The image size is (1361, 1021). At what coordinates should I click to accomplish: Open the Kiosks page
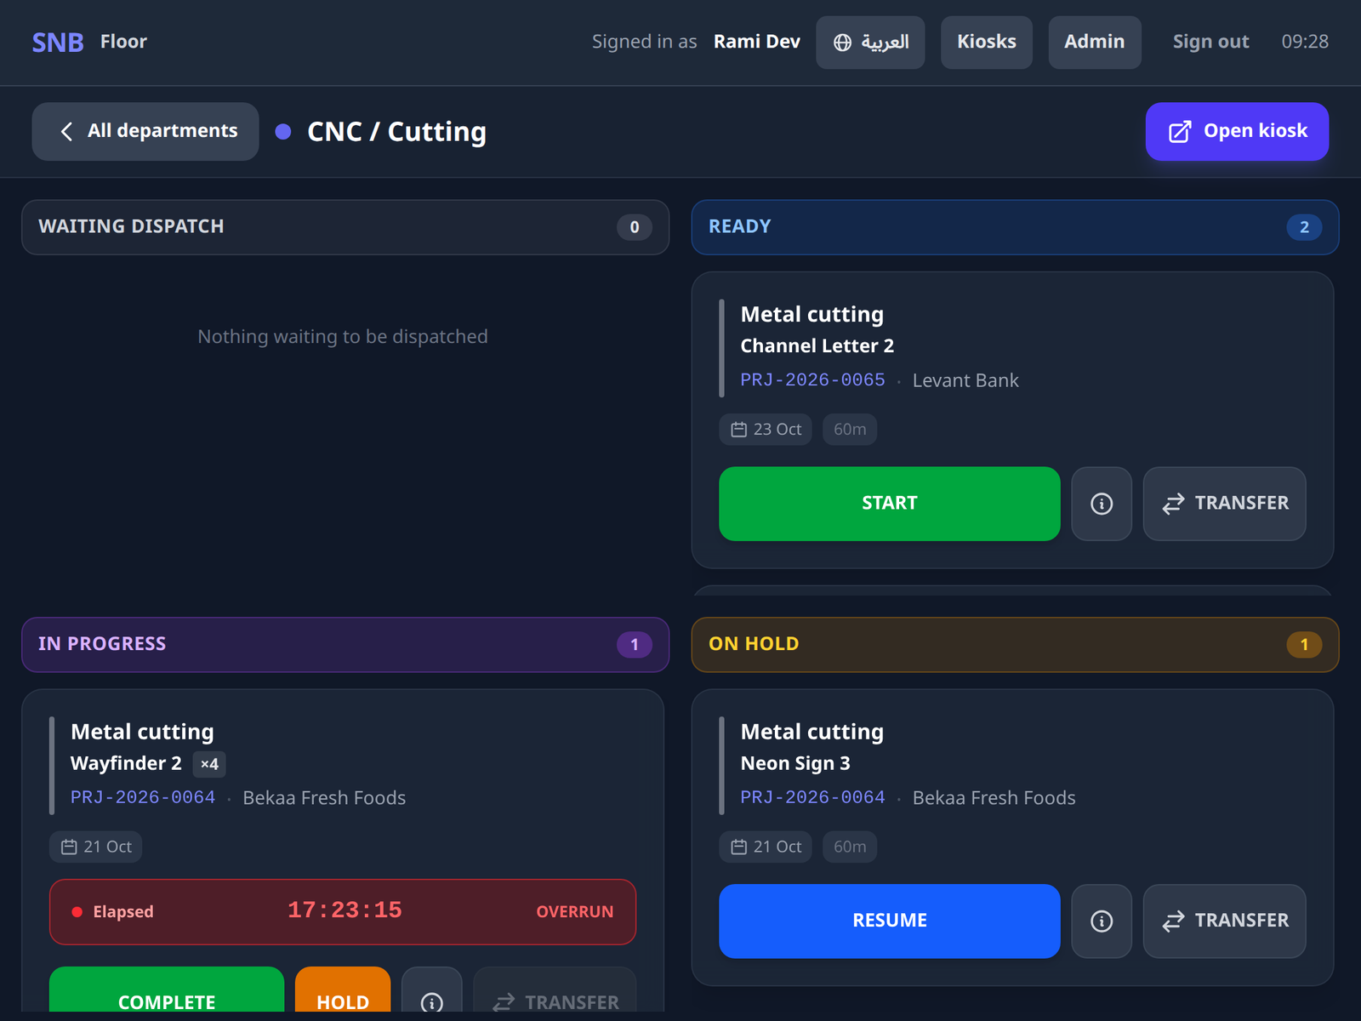pyautogui.click(x=987, y=43)
